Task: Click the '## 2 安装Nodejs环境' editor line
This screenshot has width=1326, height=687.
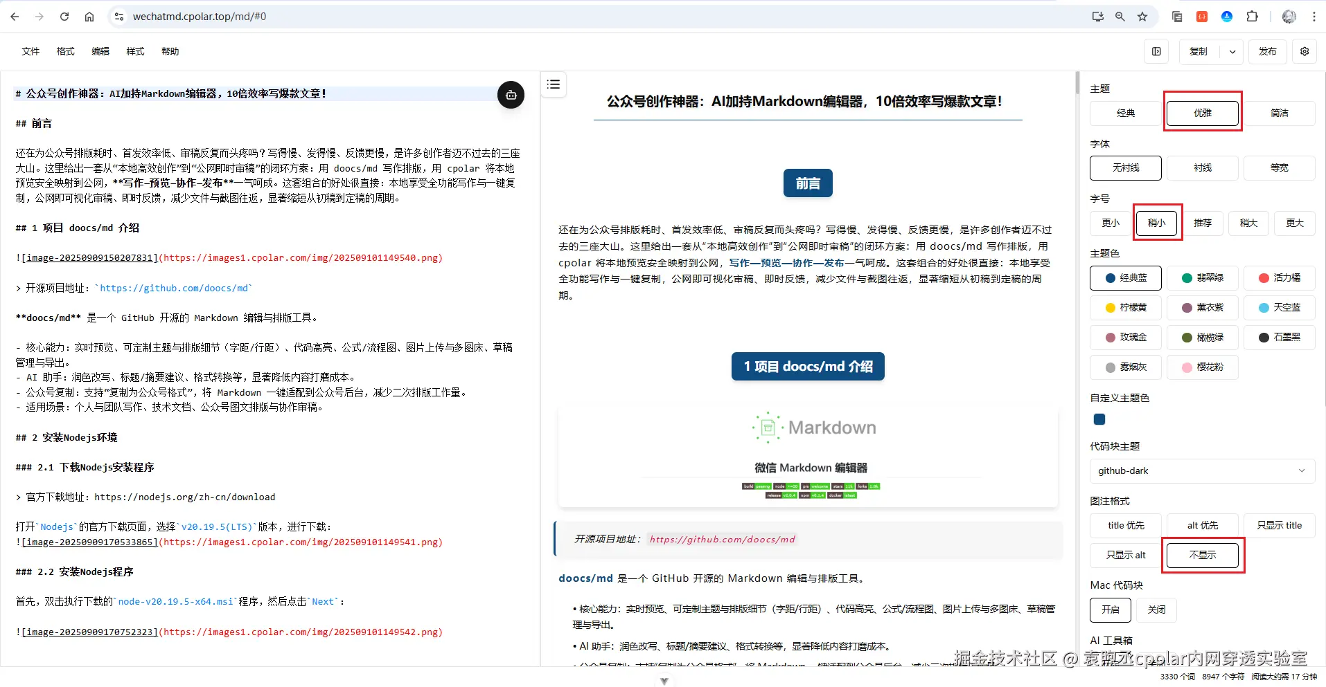Action: 67,438
